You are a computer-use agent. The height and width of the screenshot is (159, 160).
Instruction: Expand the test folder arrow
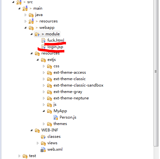19,156
